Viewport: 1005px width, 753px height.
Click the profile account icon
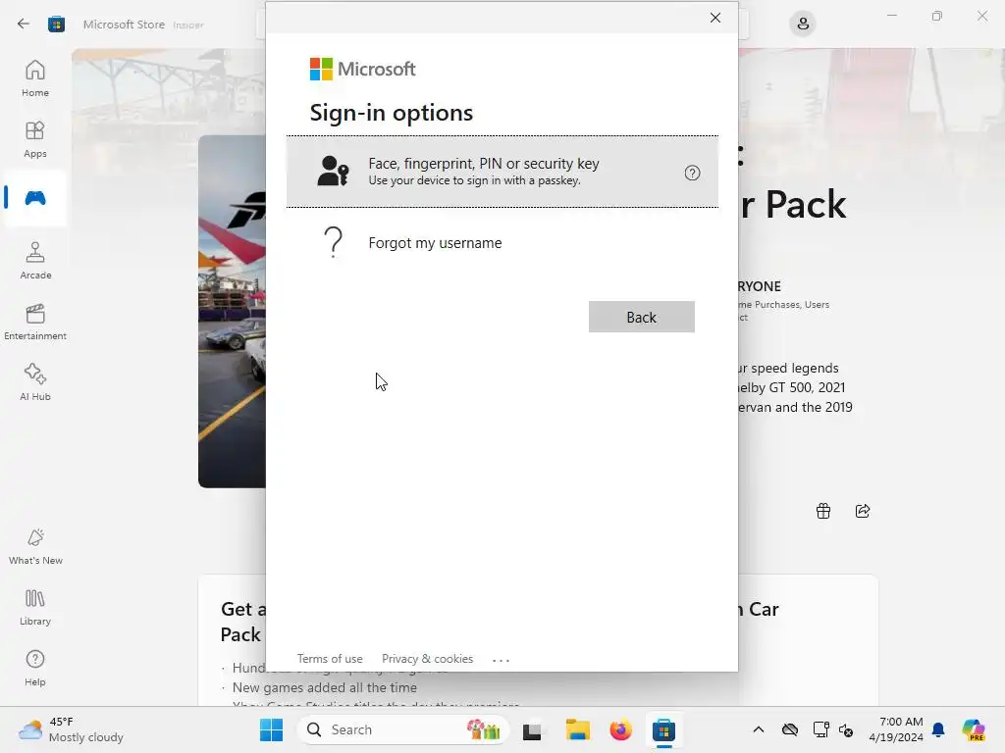point(803,25)
